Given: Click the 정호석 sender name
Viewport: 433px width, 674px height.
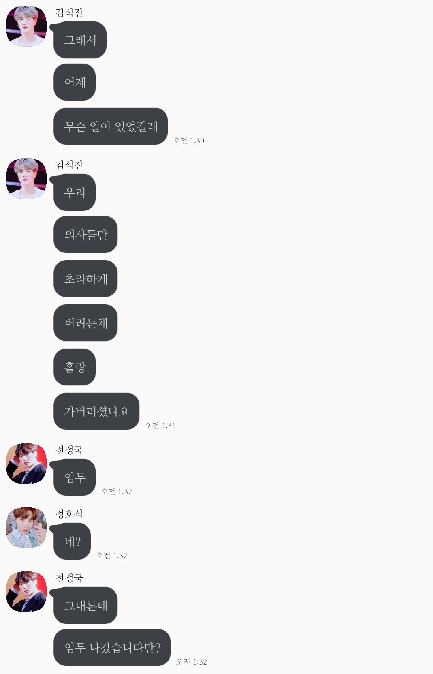Looking at the screenshot, I should click(69, 514).
